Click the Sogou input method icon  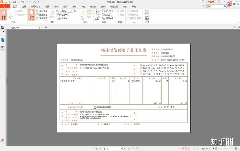click(230, 4)
